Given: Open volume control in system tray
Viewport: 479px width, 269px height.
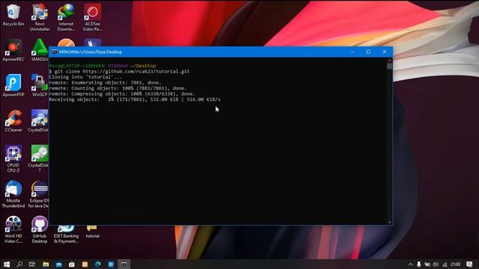Looking at the screenshot, I should point(436,264).
